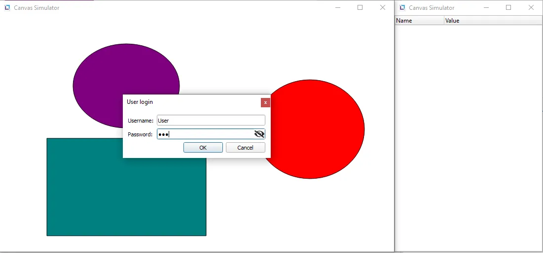543x253 pixels.
Task: Minimize the main Canvas Simulator window
Action: [x=338, y=7]
